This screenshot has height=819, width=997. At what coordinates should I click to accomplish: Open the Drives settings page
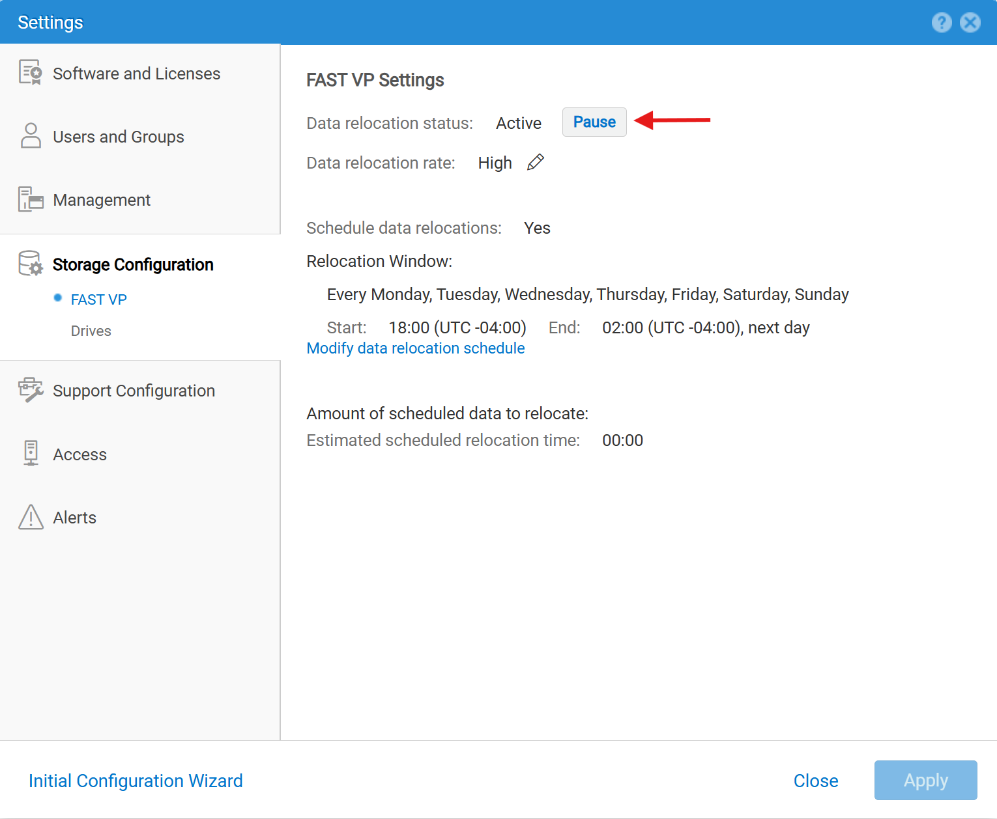(x=91, y=331)
